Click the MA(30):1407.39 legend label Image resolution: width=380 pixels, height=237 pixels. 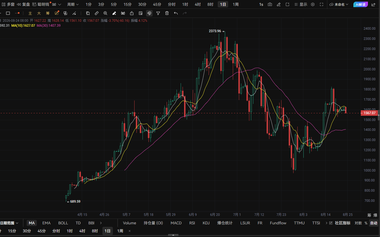tap(49, 25)
